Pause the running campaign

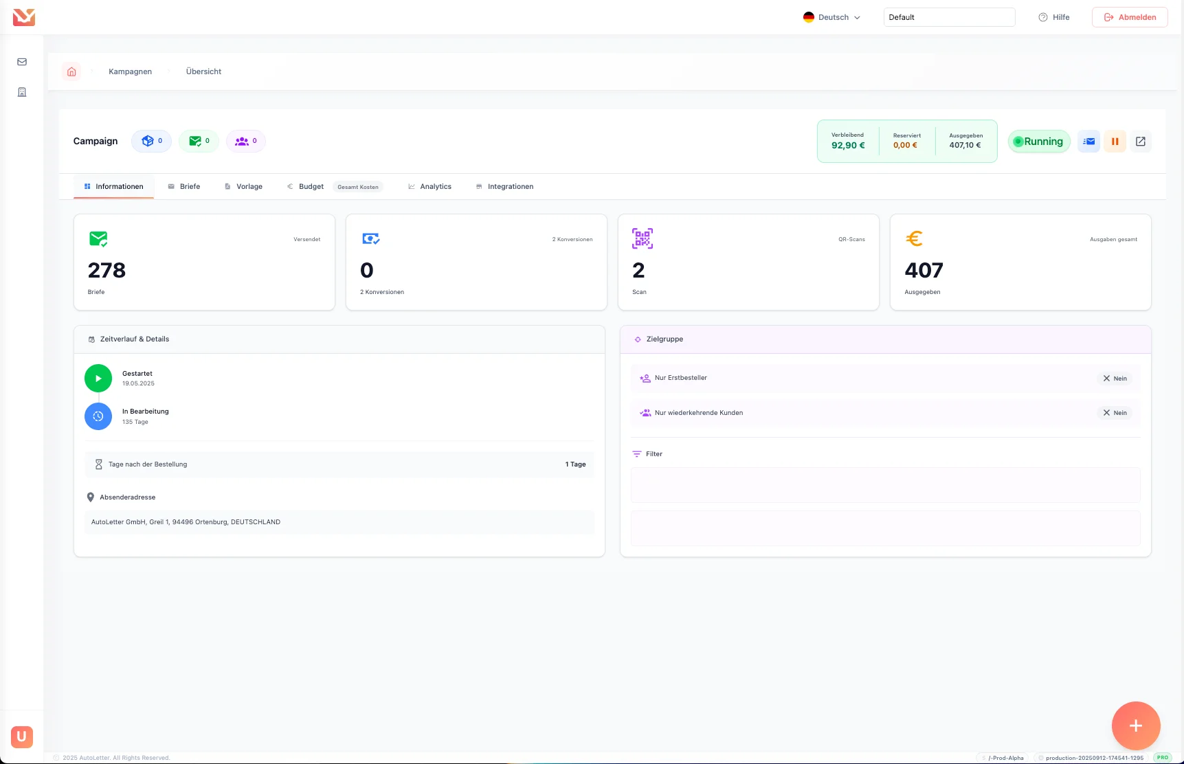coord(1115,142)
